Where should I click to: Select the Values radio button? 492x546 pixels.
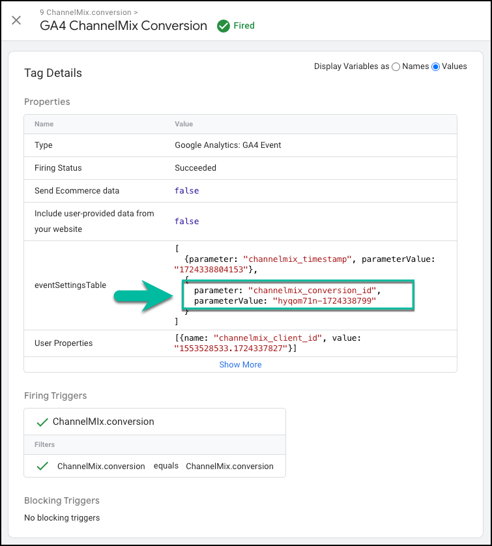(x=435, y=66)
